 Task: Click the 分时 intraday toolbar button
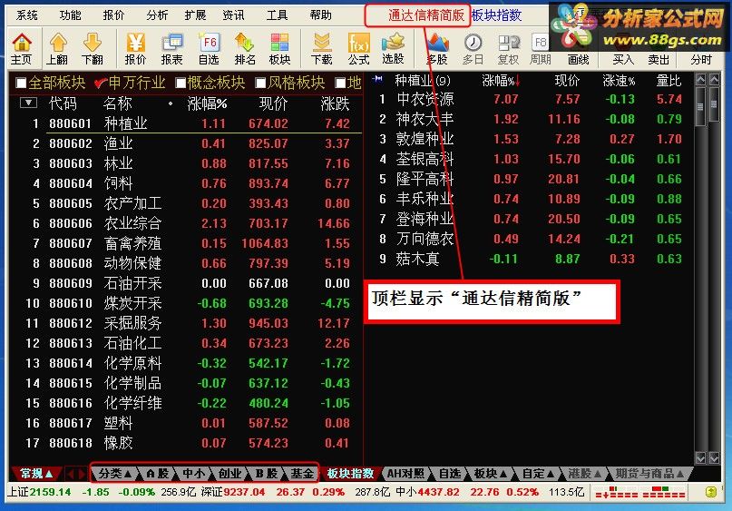click(701, 59)
